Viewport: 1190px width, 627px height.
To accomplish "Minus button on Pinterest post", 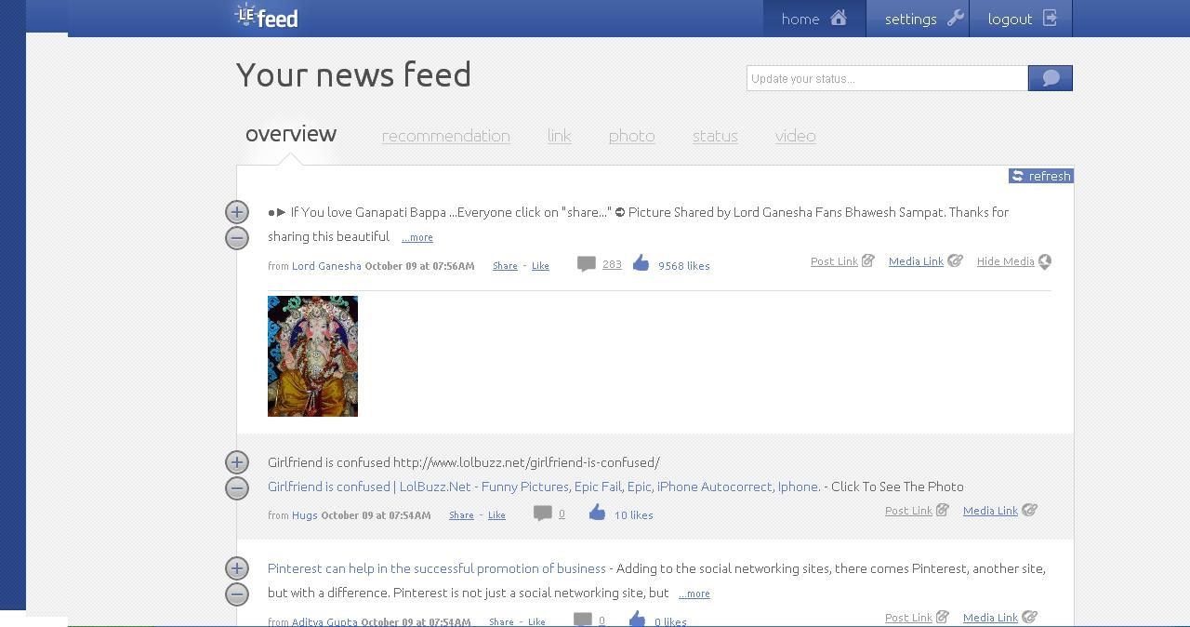I will (237, 594).
